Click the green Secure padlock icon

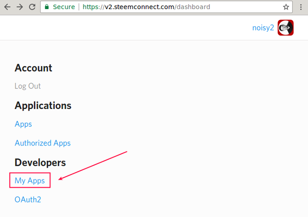pos(47,7)
